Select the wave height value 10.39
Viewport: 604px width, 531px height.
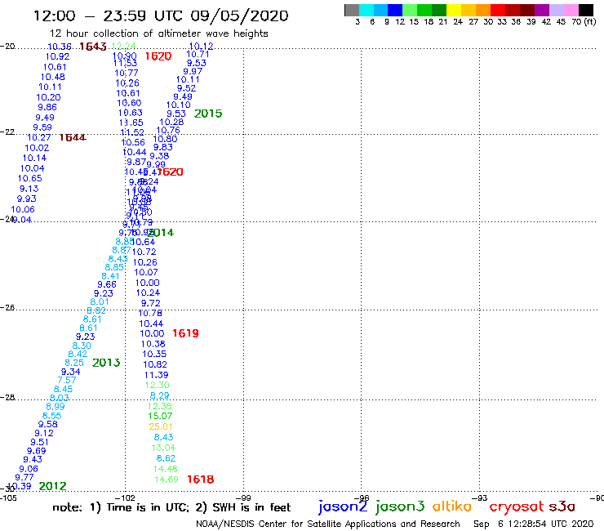click(x=20, y=486)
